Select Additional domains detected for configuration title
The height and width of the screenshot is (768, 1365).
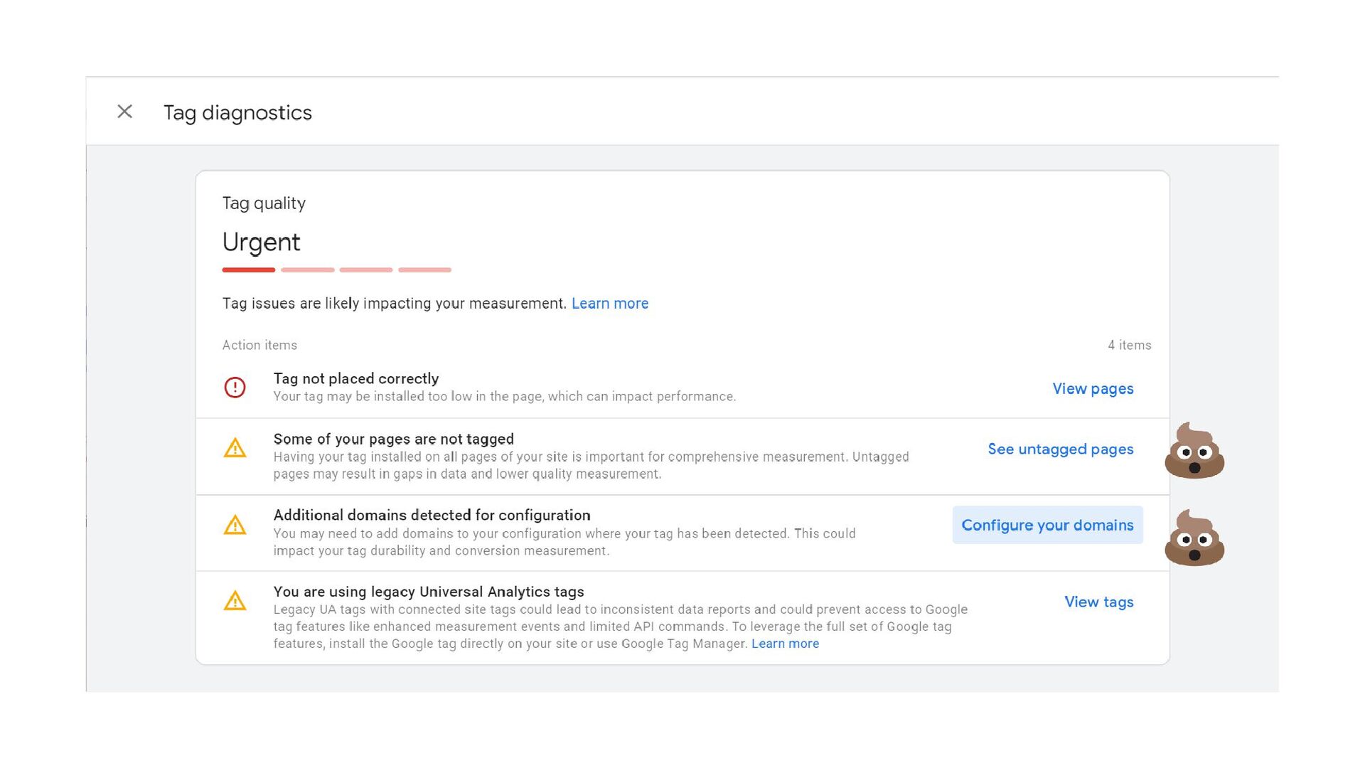tap(432, 516)
